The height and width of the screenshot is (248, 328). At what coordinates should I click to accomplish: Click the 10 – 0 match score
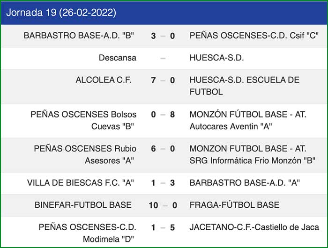coord(163,205)
